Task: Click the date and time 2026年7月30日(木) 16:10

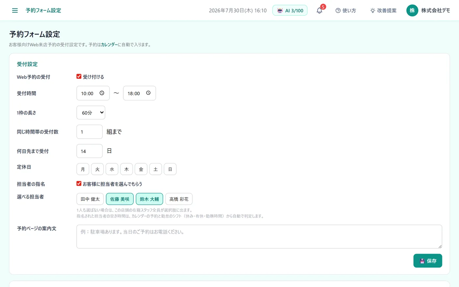Action: (238, 10)
